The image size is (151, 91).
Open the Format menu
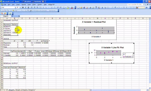point(24,5)
